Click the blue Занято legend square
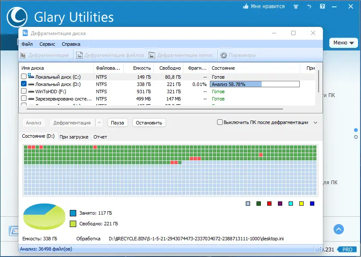The width and height of the screenshot is (361, 257). [73, 213]
